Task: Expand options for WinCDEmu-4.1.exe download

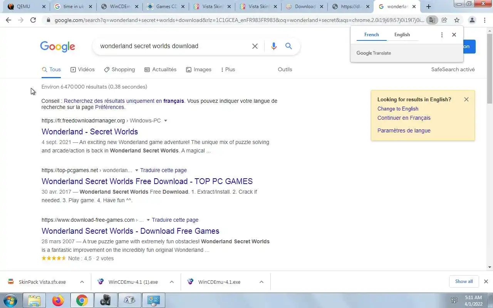Action: 262,282
